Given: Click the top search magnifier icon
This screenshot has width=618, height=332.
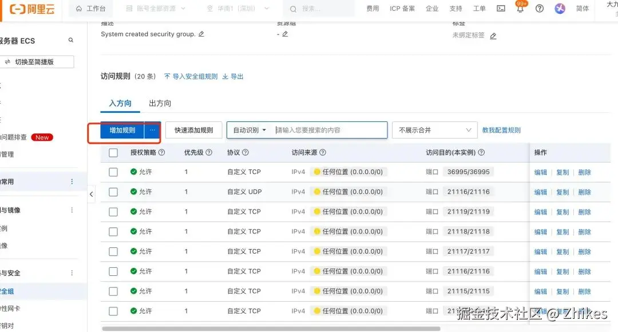Looking at the screenshot, I should pyautogui.click(x=293, y=9).
